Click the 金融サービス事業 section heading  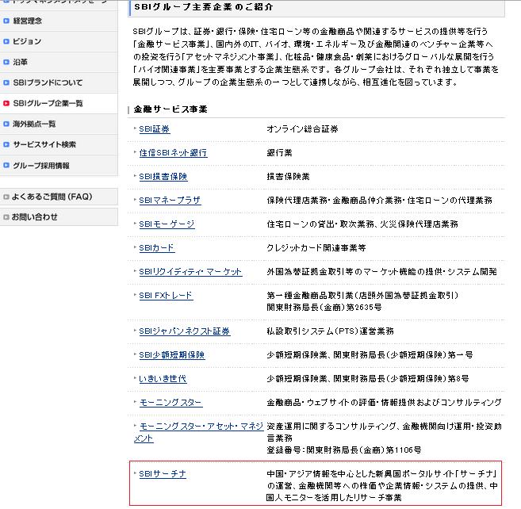170,109
